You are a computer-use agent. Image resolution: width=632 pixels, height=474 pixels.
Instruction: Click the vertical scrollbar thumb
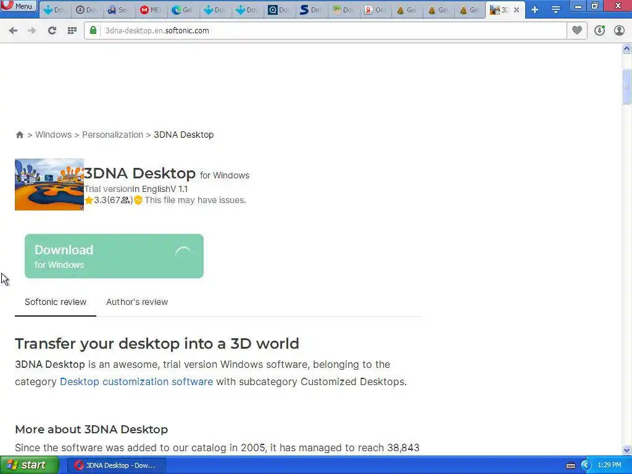(627, 86)
